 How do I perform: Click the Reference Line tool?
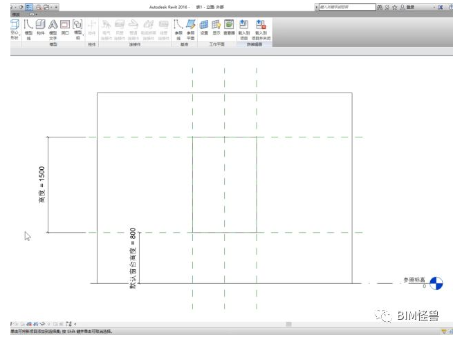(178, 28)
